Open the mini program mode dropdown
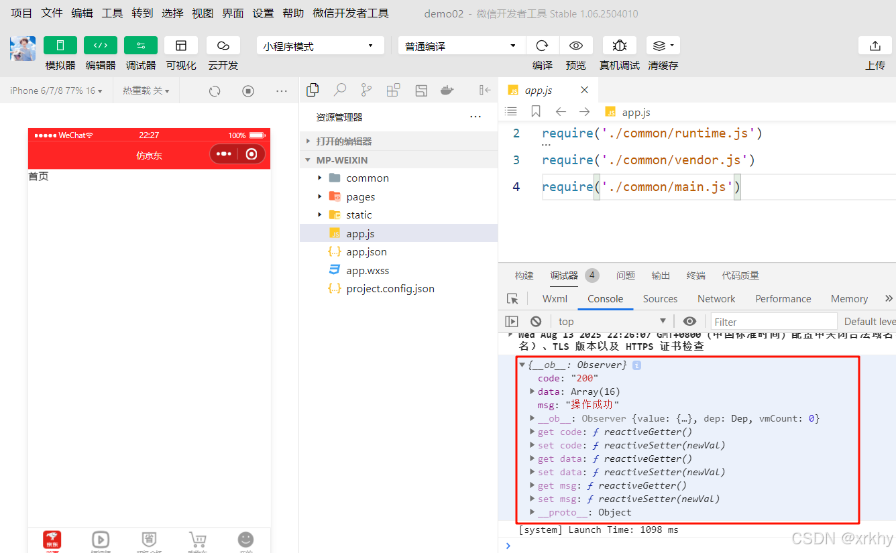The image size is (896, 553). [320, 46]
